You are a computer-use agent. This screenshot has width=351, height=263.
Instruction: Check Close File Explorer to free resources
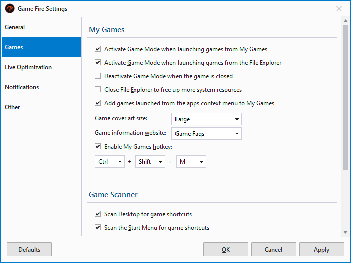coord(98,90)
